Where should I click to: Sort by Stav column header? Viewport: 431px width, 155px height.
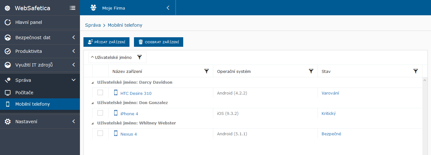326,71
